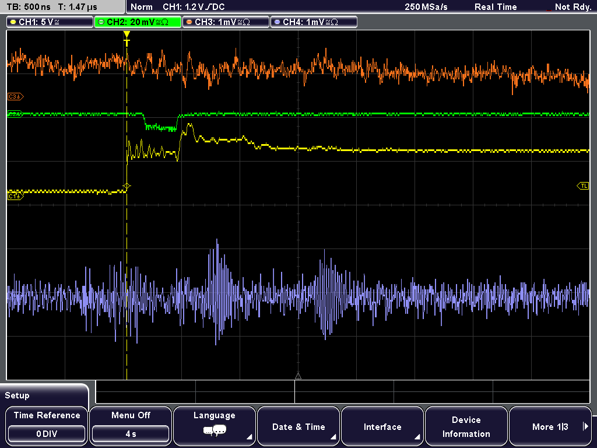Select the CH3: 1 mV channel label
This screenshot has height=448, width=597.
(226, 22)
